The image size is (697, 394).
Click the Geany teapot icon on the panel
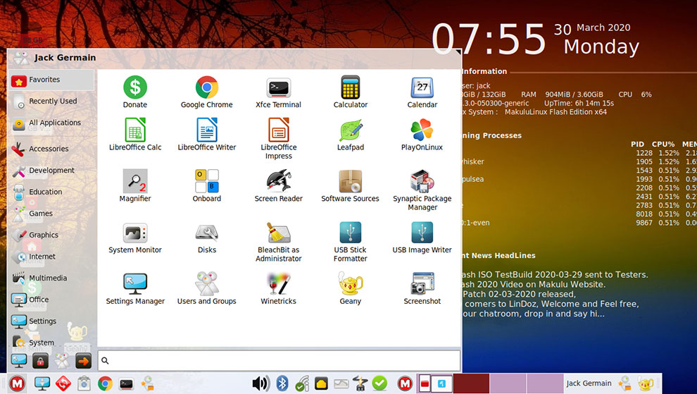tap(645, 383)
